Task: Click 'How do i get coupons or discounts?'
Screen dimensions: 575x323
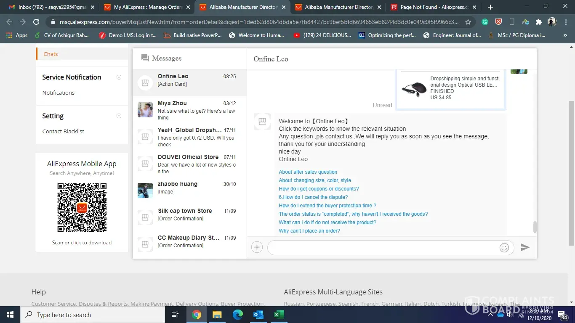Action: pos(319,189)
